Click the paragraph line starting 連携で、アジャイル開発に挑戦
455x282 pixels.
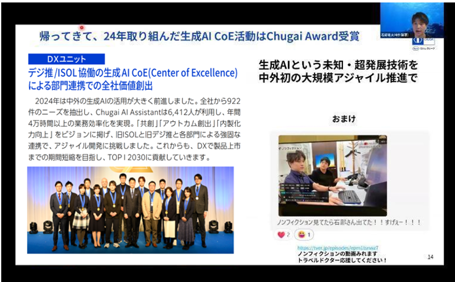pos(134,146)
